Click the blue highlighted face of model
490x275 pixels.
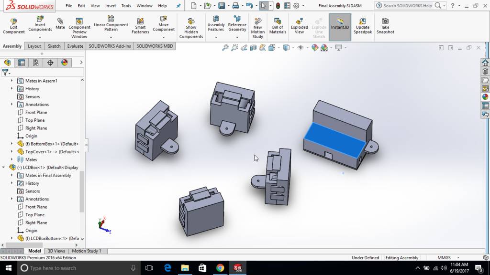[334, 139]
